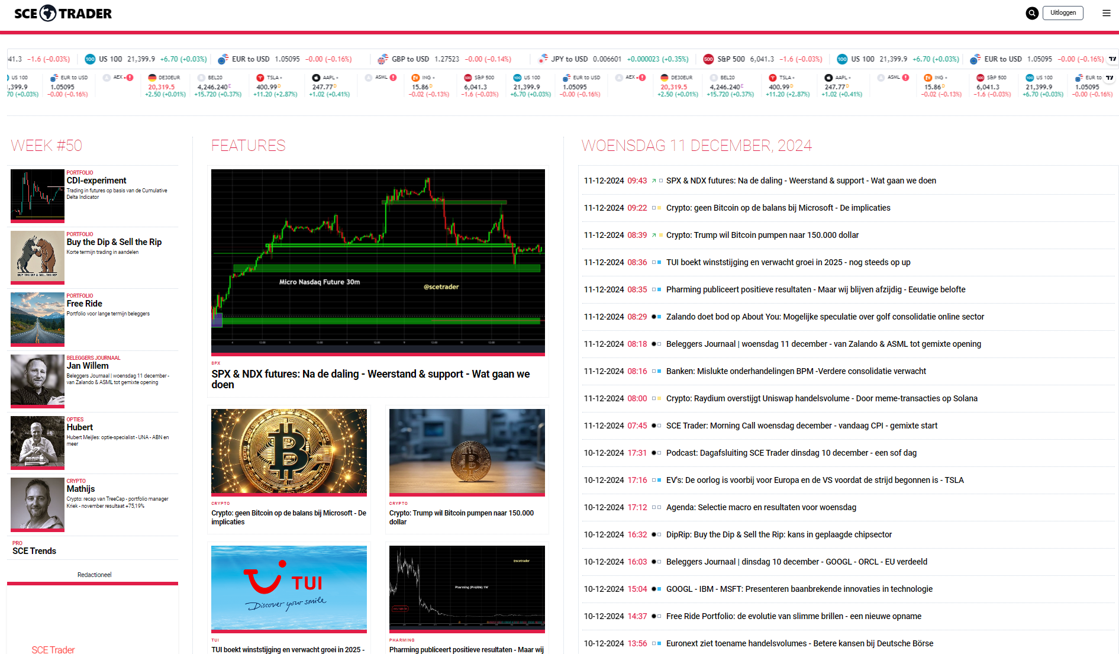Open the CDI-experiment title link
The width and height of the screenshot is (1119, 654).
coord(96,181)
